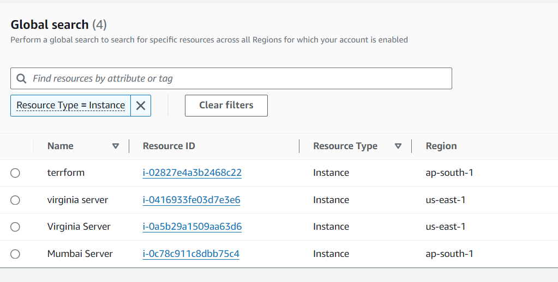
Task: Click the Global search heading
Action: pyautogui.click(x=50, y=24)
